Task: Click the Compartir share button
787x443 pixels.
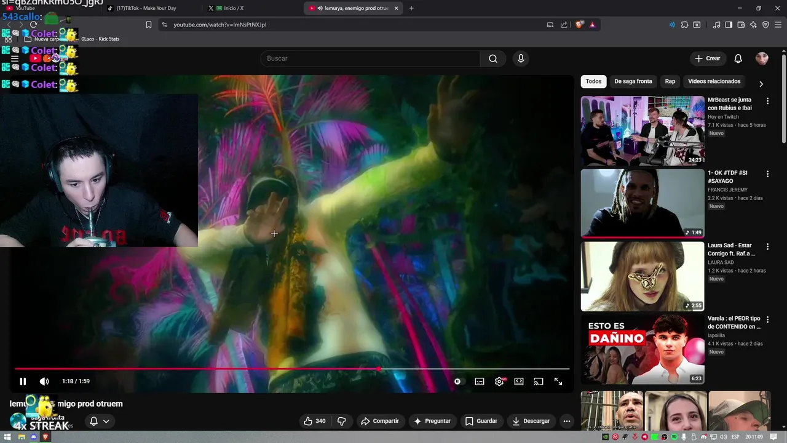Action: coord(380,421)
